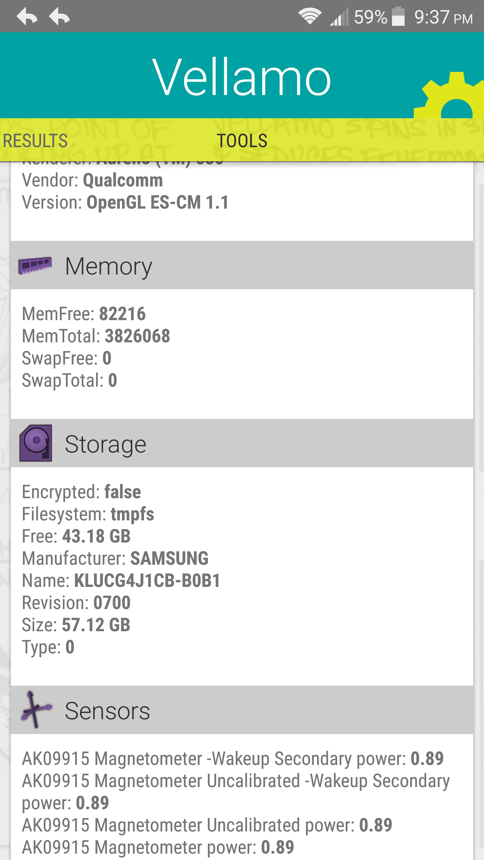Switch to the TOOLS tab
The width and height of the screenshot is (484, 860).
tap(242, 140)
